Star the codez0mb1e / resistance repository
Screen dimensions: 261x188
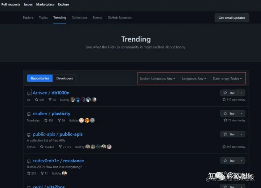pyautogui.click(x=229, y=161)
